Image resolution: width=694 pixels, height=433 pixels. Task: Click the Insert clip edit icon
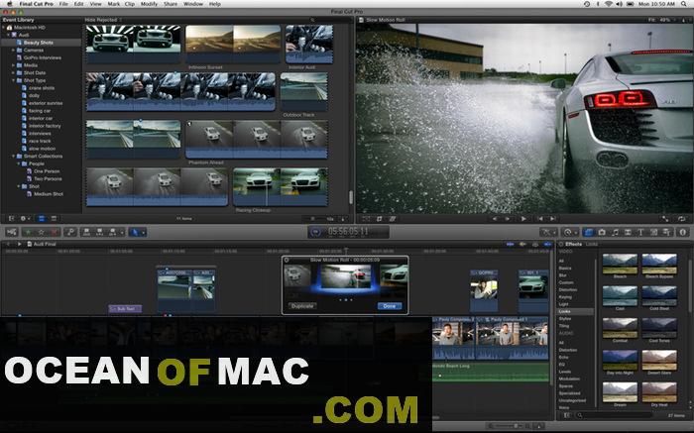pos(99,232)
